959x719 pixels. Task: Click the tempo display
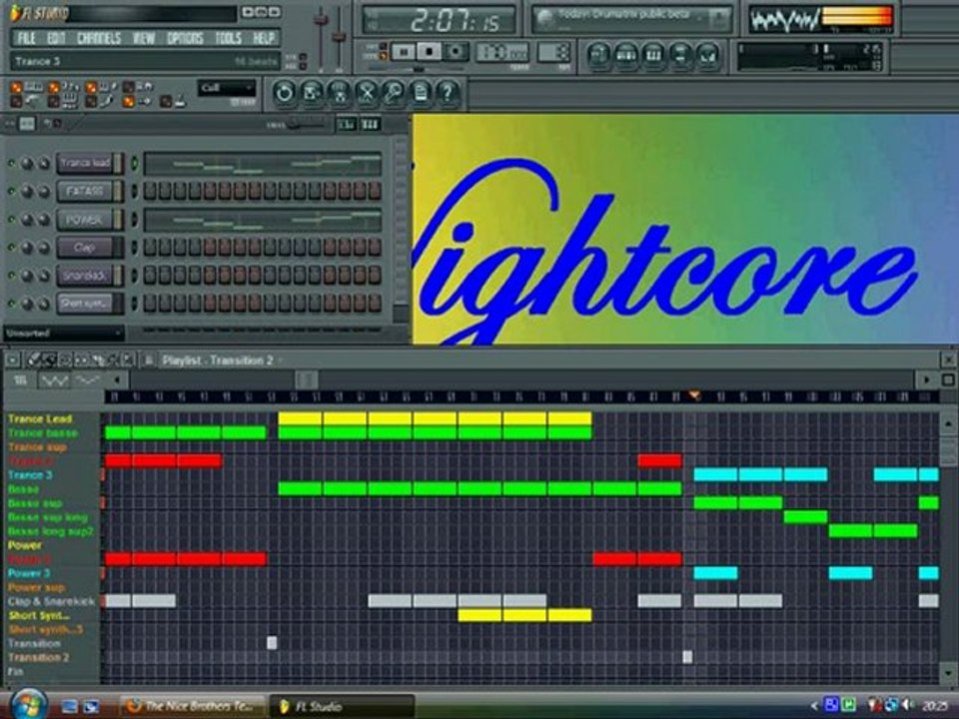click(501, 53)
